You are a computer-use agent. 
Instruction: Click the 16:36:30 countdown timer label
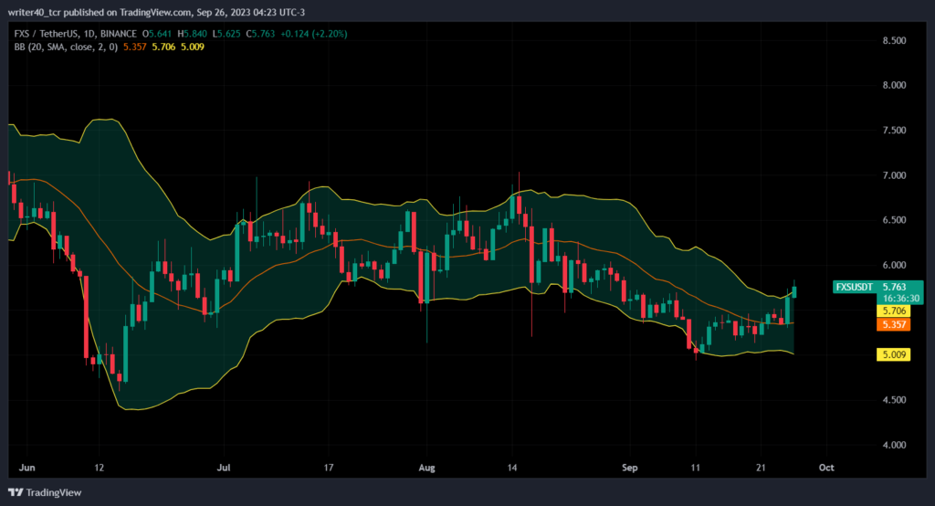(901, 298)
